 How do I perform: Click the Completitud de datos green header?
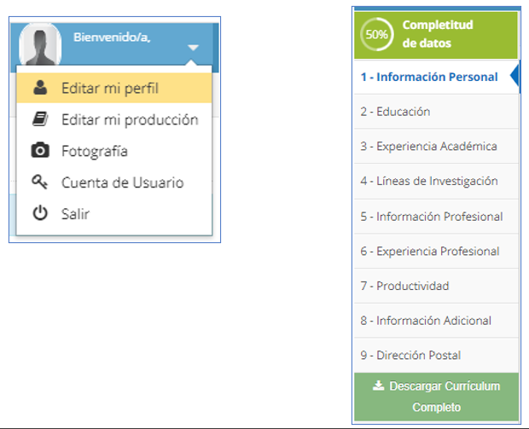[435, 36]
